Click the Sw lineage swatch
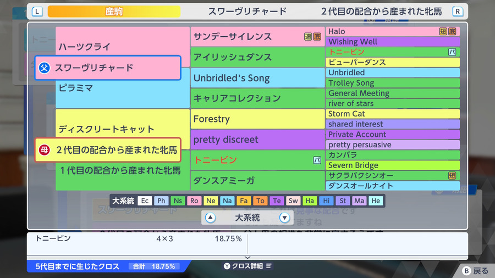495x278 pixels. (x=293, y=201)
